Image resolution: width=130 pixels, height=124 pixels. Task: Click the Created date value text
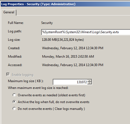pos(73,48)
